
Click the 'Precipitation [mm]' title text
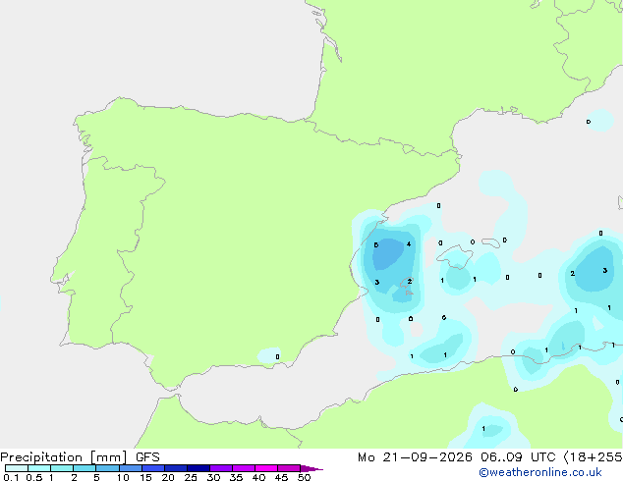click(64, 457)
